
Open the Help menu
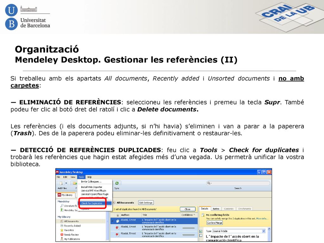pyautogui.click(x=89, y=177)
